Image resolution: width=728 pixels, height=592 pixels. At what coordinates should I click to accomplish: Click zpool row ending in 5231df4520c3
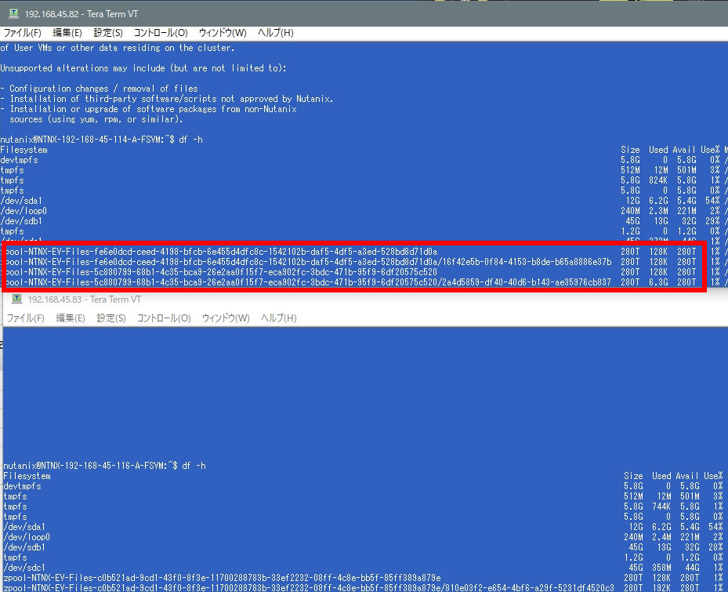[365, 588]
